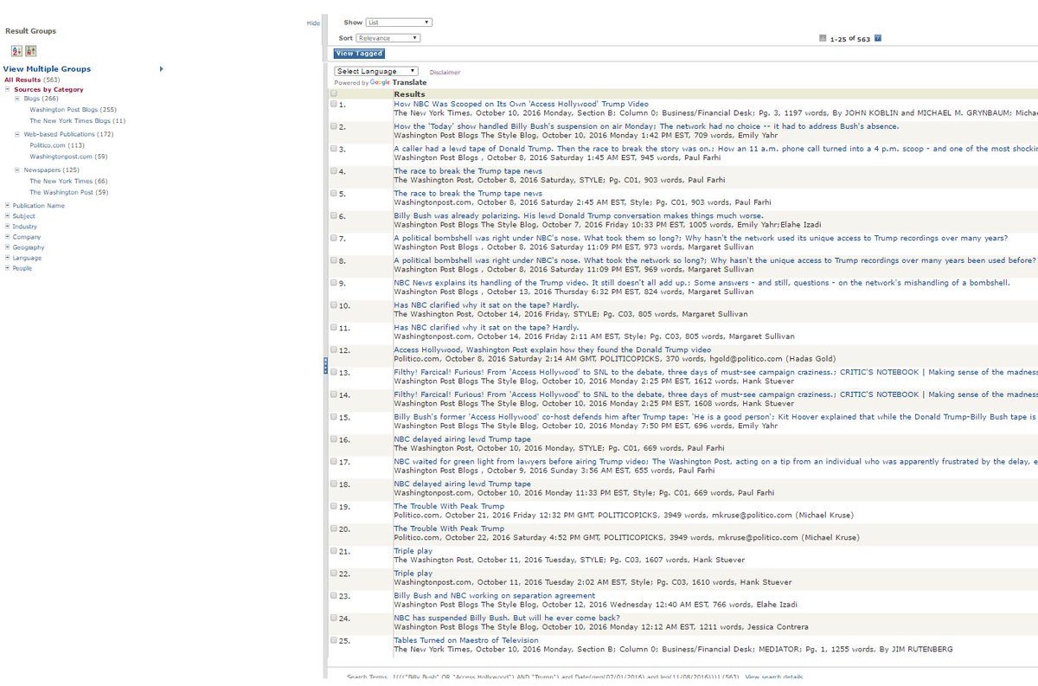The width and height of the screenshot is (1038, 686).
Task: Check the box for result 9
Action: (x=334, y=283)
